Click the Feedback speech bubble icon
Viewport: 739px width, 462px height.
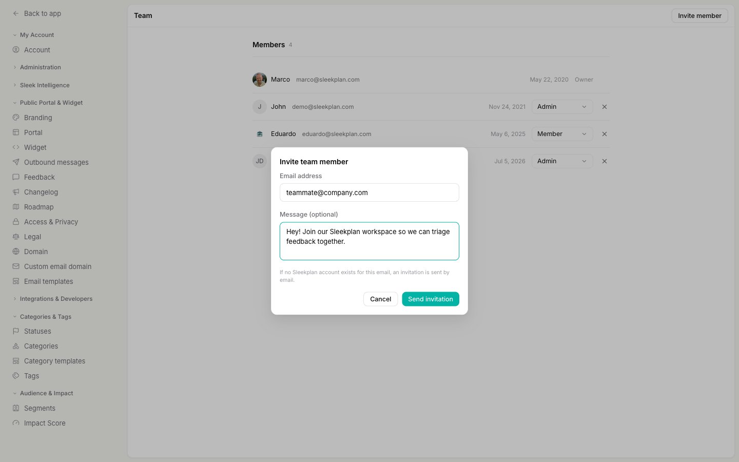pyautogui.click(x=16, y=177)
